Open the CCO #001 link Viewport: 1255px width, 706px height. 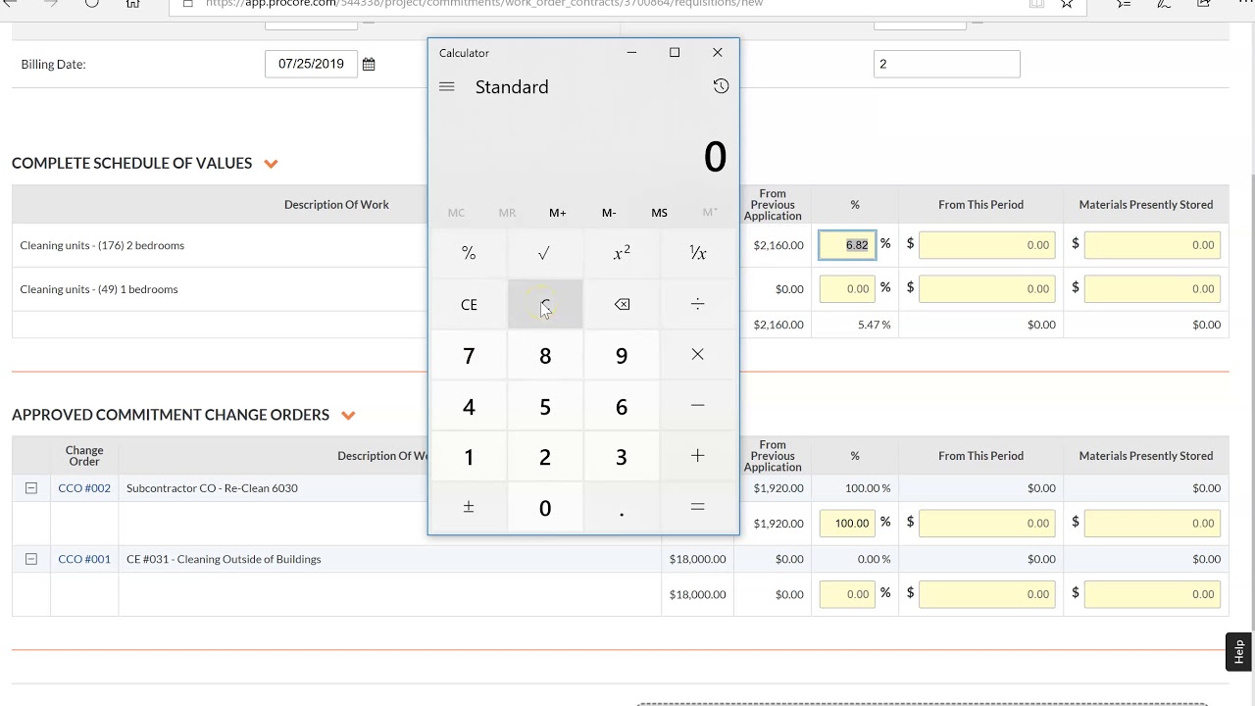[84, 559]
